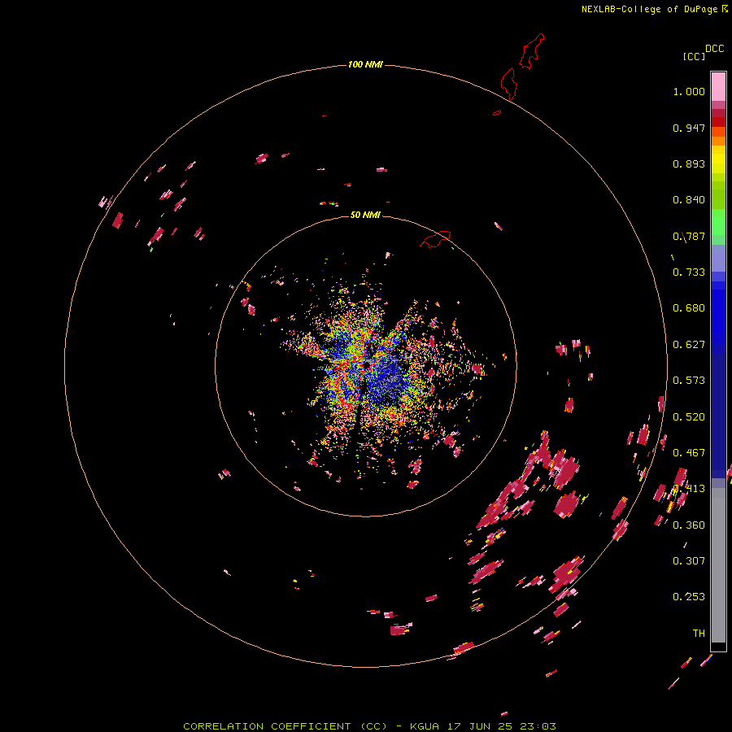The height and width of the screenshot is (732, 732).
Task: Click the DCC label above the color scale
Action: coord(714,49)
